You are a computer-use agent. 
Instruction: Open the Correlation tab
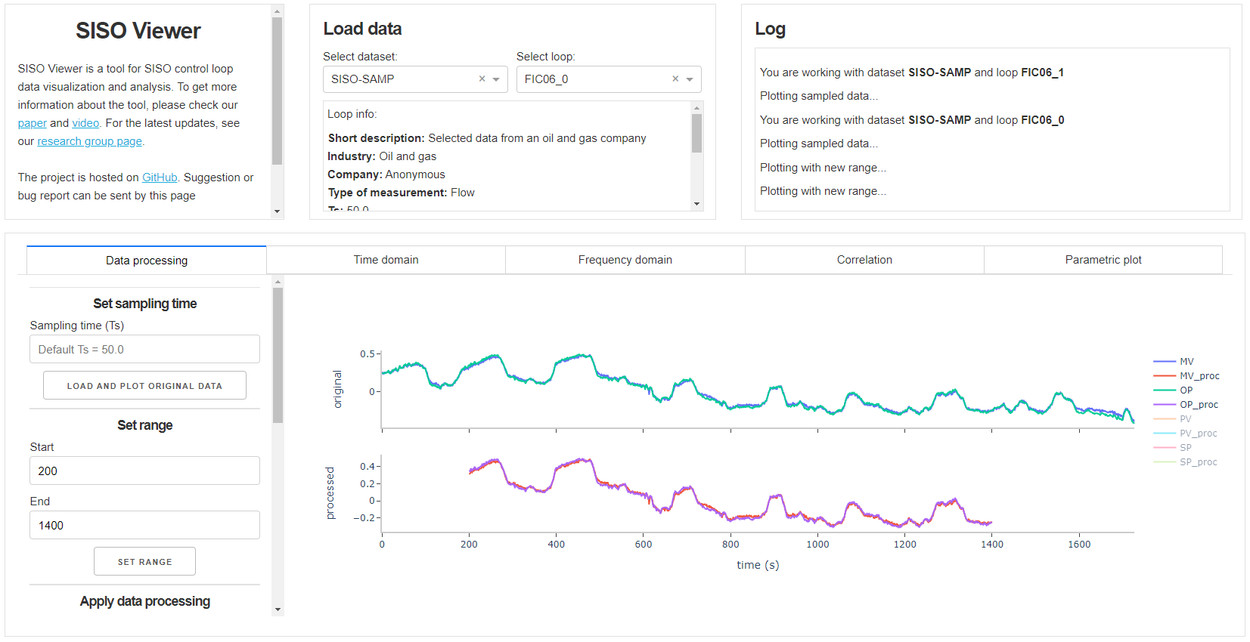coord(864,260)
